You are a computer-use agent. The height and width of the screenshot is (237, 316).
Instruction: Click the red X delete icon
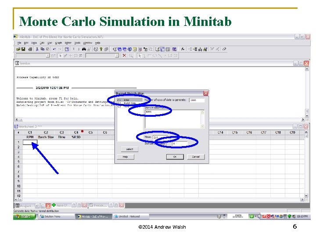click(x=124, y=55)
